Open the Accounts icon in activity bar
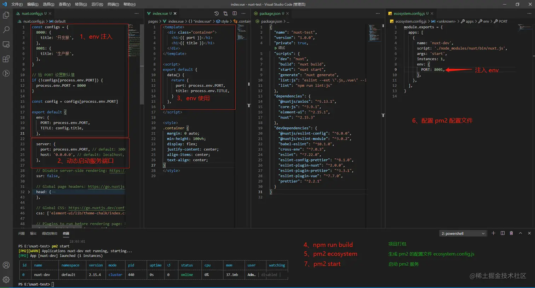Screen dimensions: 535x288 point(6,265)
